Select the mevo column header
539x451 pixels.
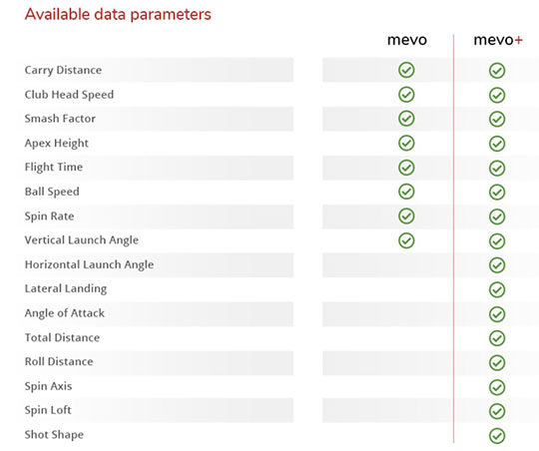point(407,40)
